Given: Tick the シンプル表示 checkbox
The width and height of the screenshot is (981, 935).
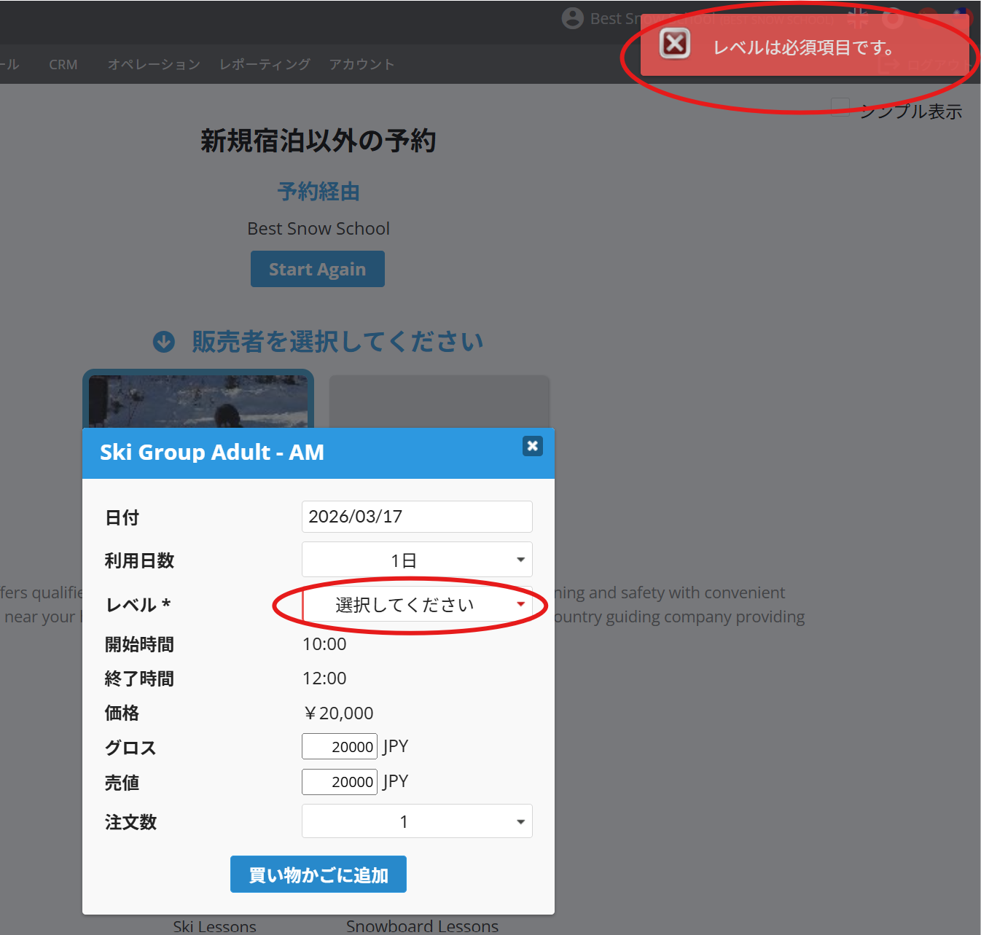Looking at the screenshot, I should 840,106.
